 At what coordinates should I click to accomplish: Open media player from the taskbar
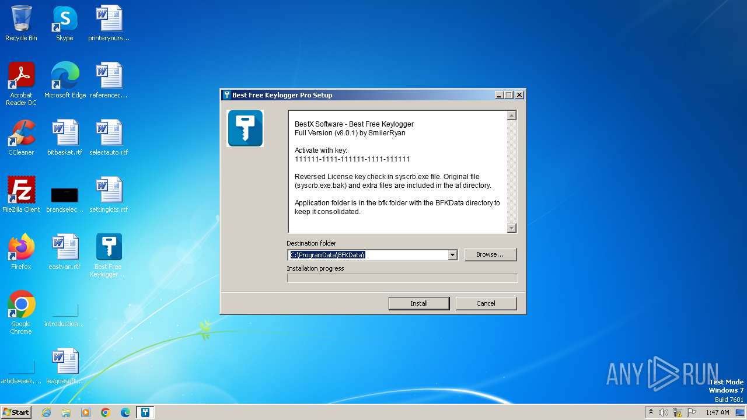click(x=86, y=412)
